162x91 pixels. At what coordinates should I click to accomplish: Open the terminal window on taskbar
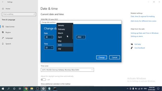55,89
